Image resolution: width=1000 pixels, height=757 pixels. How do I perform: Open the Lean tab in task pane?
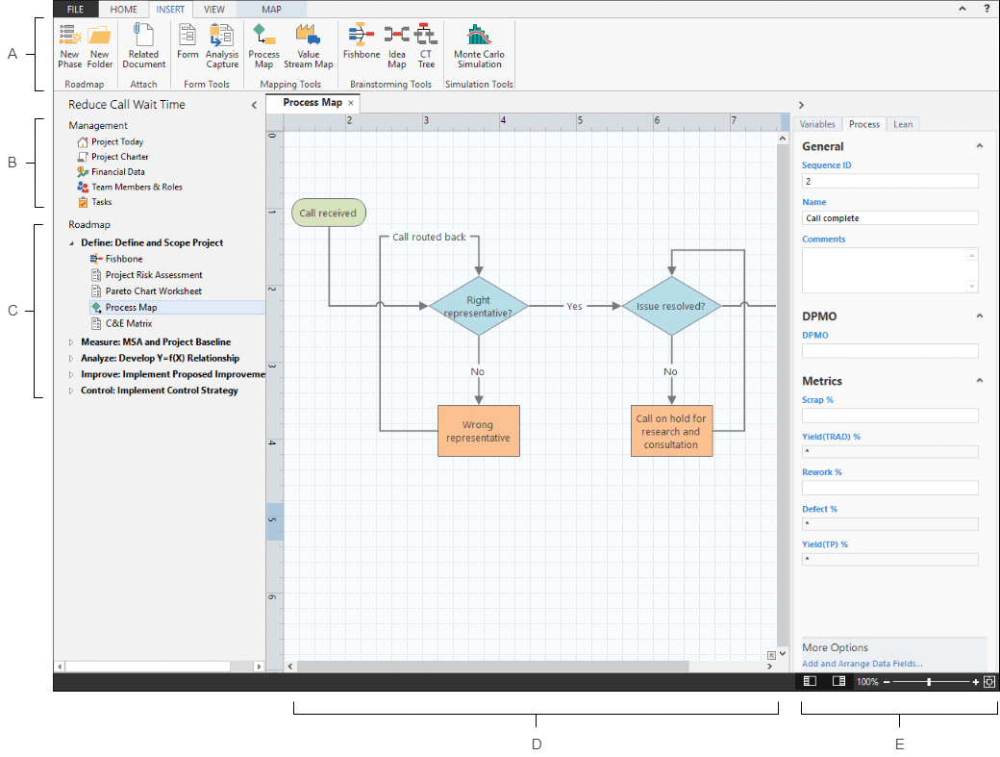[902, 124]
